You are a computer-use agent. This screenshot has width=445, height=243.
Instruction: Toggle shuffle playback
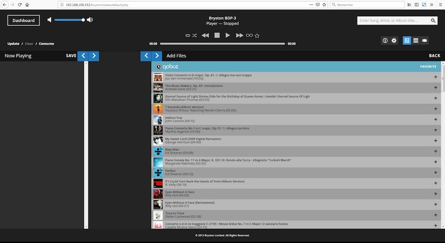[195, 36]
